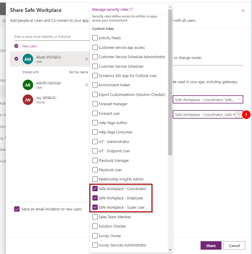
Task: Click the scroll down arrow in the role list
Action: click(170, 250)
